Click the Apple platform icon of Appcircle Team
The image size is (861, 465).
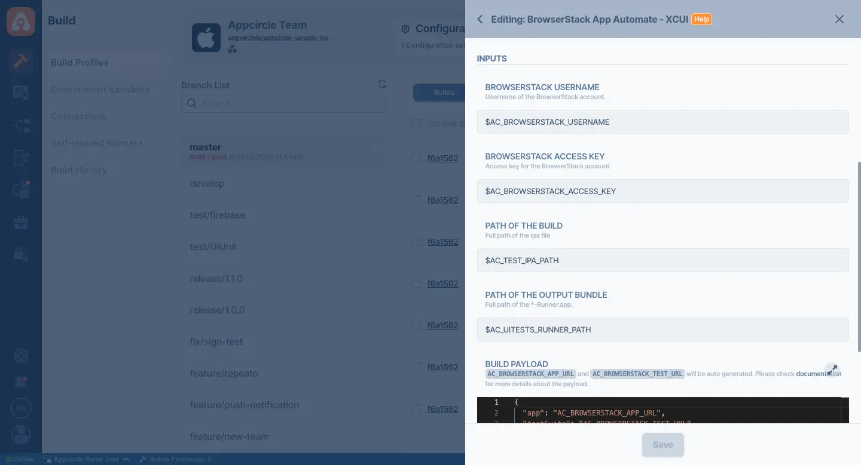(206, 38)
